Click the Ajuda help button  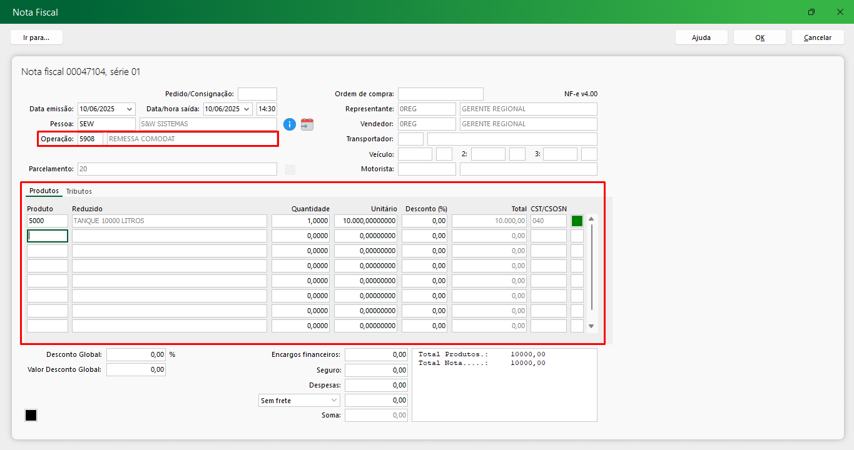click(701, 37)
